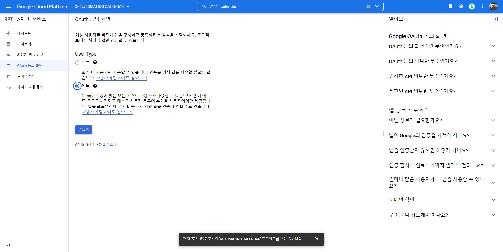Expand 제한된 API 범위란 무엇인가요?
This screenshot has height=252, width=503.
[x=442, y=91]
